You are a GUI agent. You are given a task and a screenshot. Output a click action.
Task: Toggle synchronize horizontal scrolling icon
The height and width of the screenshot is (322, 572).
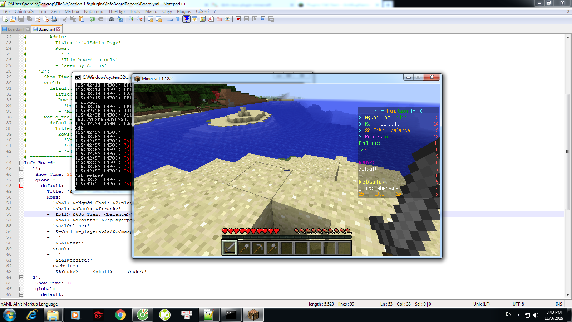point(159,19)
